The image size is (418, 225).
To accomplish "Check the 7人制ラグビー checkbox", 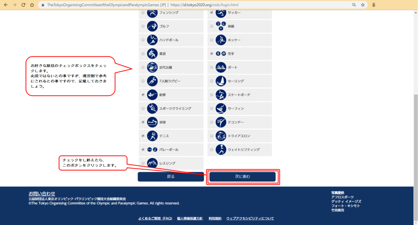I will point(143,81).
